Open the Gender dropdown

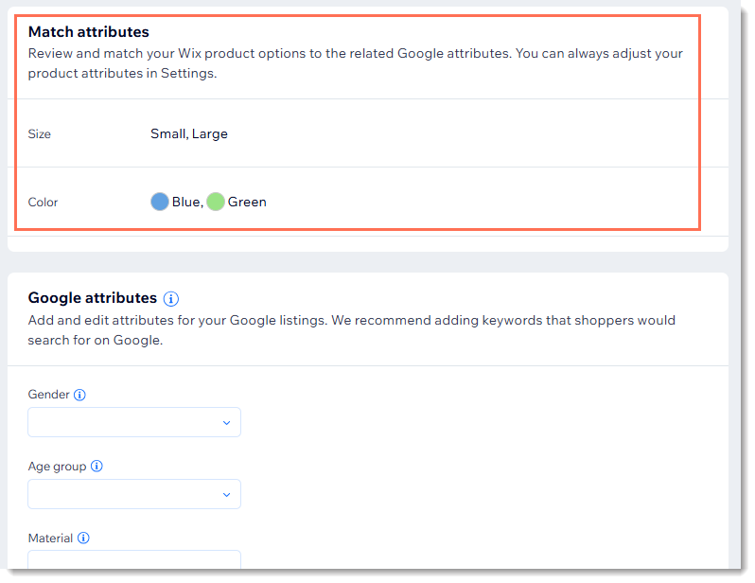pos(134,422)
